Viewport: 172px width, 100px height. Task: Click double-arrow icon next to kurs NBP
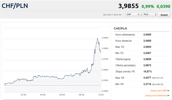click(x=168, y=91)
